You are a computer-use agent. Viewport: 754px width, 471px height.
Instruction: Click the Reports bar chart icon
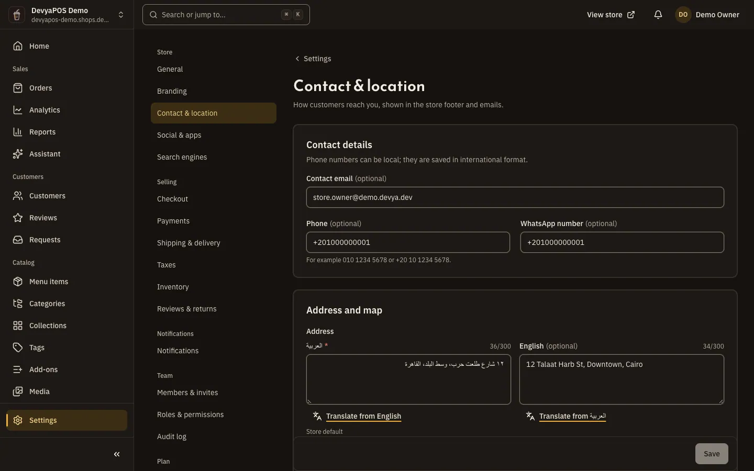pos(18,132)
